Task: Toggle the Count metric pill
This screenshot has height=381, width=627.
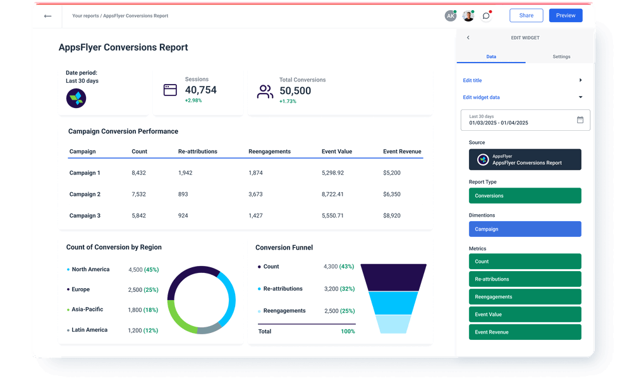Action: [x=525, y=261]
